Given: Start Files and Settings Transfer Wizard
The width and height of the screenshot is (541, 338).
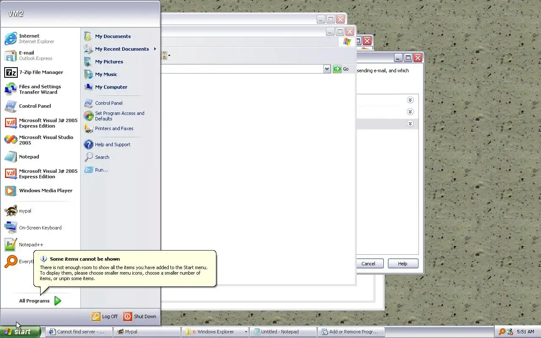Looking at the screenshot, I should (x=40, y=89).
